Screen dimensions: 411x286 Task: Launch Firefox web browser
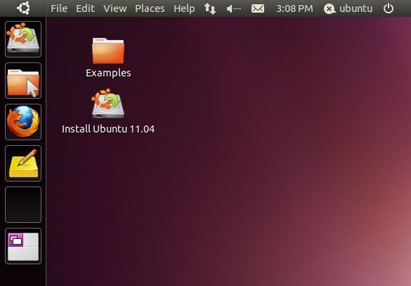point(23,122)
